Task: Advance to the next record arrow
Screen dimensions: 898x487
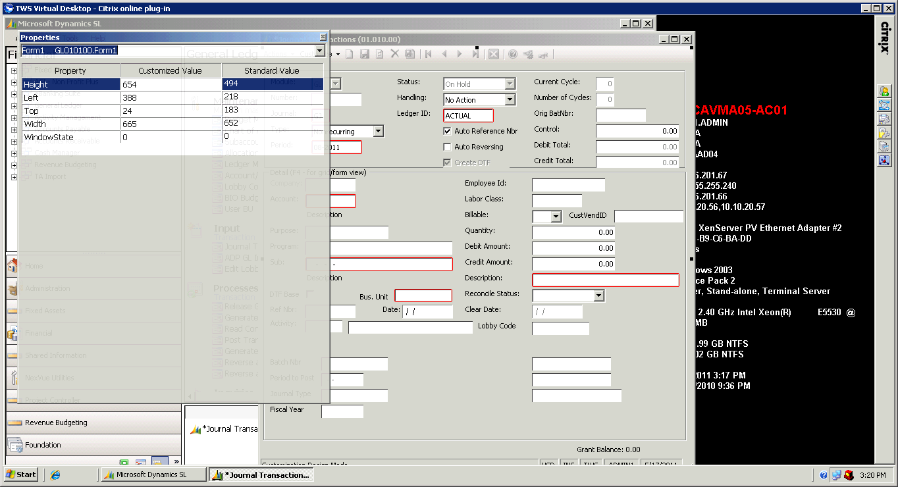Action: [460, 53]
